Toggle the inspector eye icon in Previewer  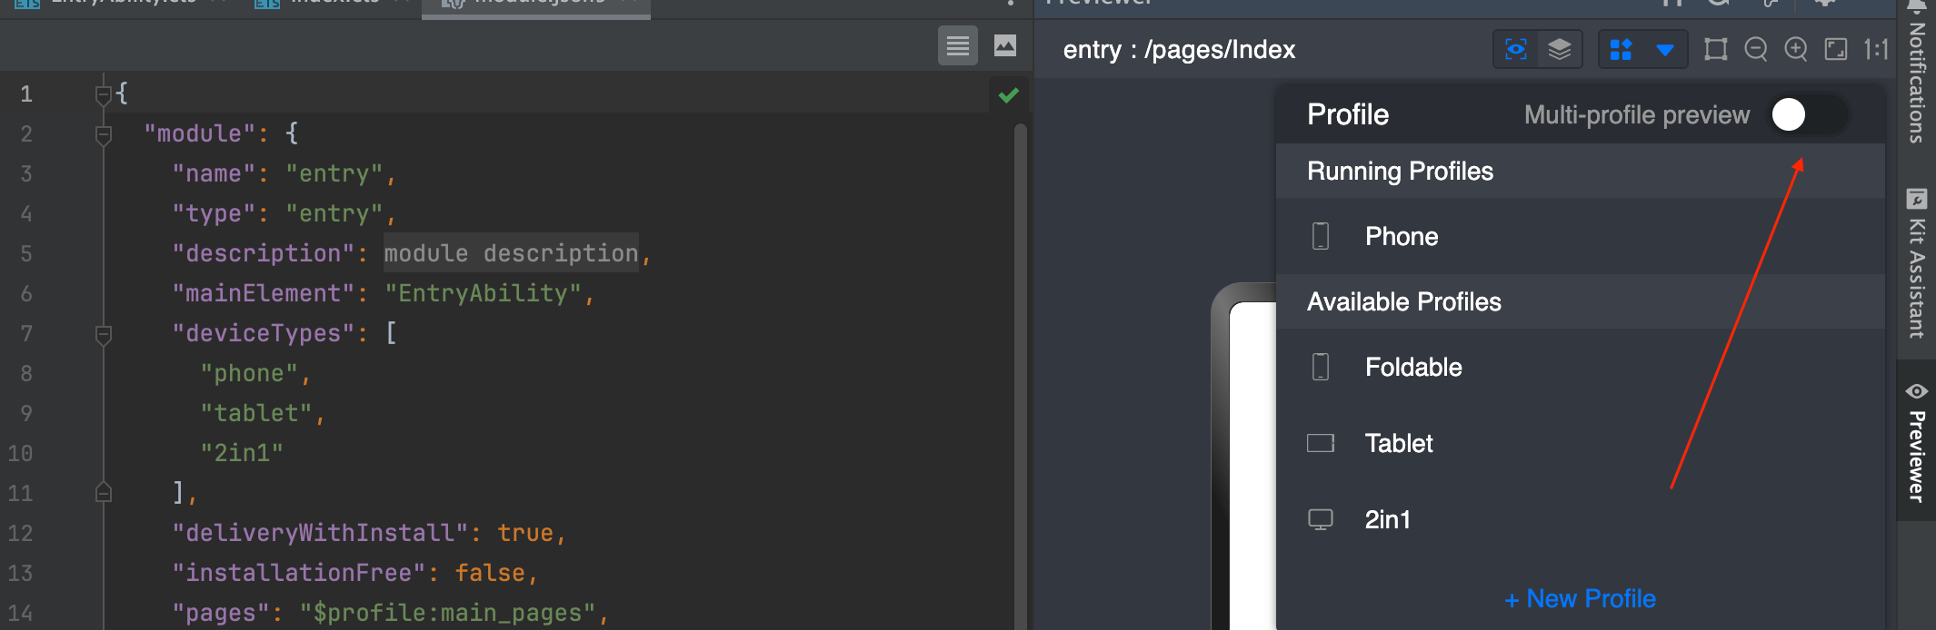pos(1516,49)
